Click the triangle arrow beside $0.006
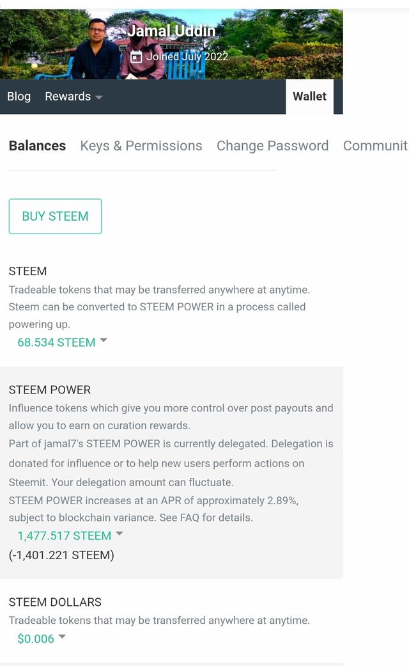The image size is (409, 666). pos(62,637)
